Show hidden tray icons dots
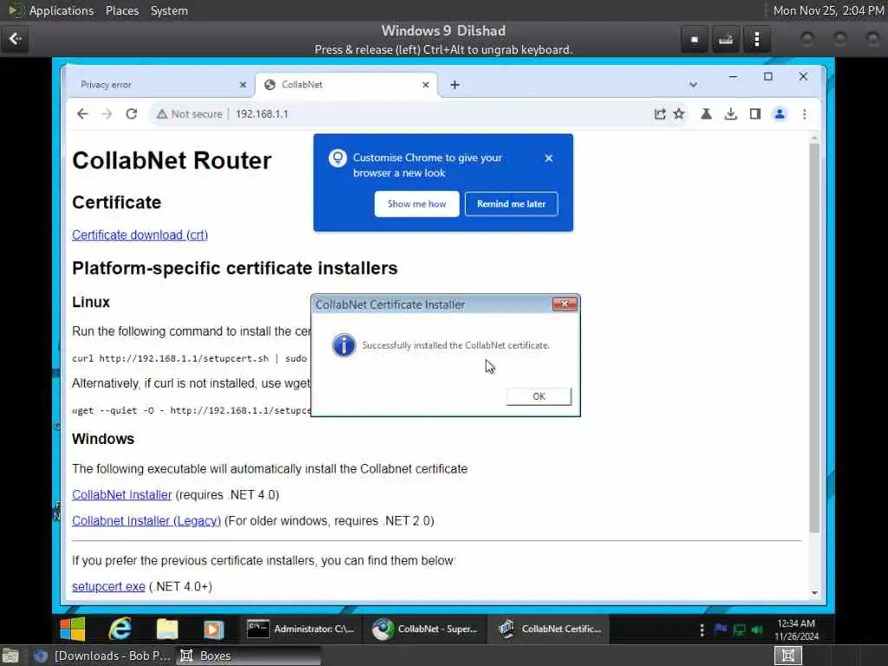 pyautogui.click(x=702, y=630)
